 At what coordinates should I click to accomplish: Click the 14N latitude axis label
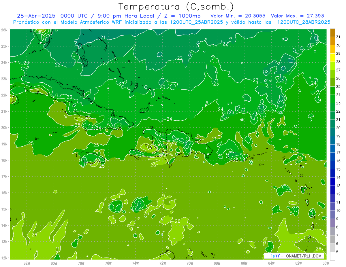[x=4, y=225]
